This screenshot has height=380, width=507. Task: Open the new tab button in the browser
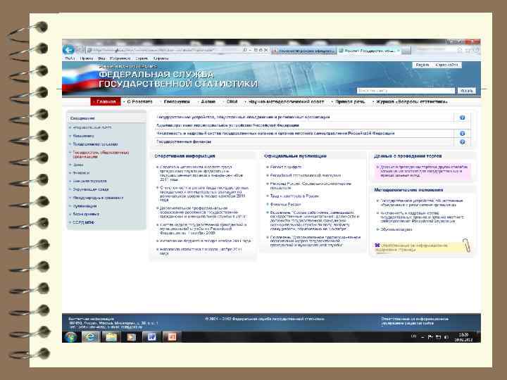click(406, 51)
